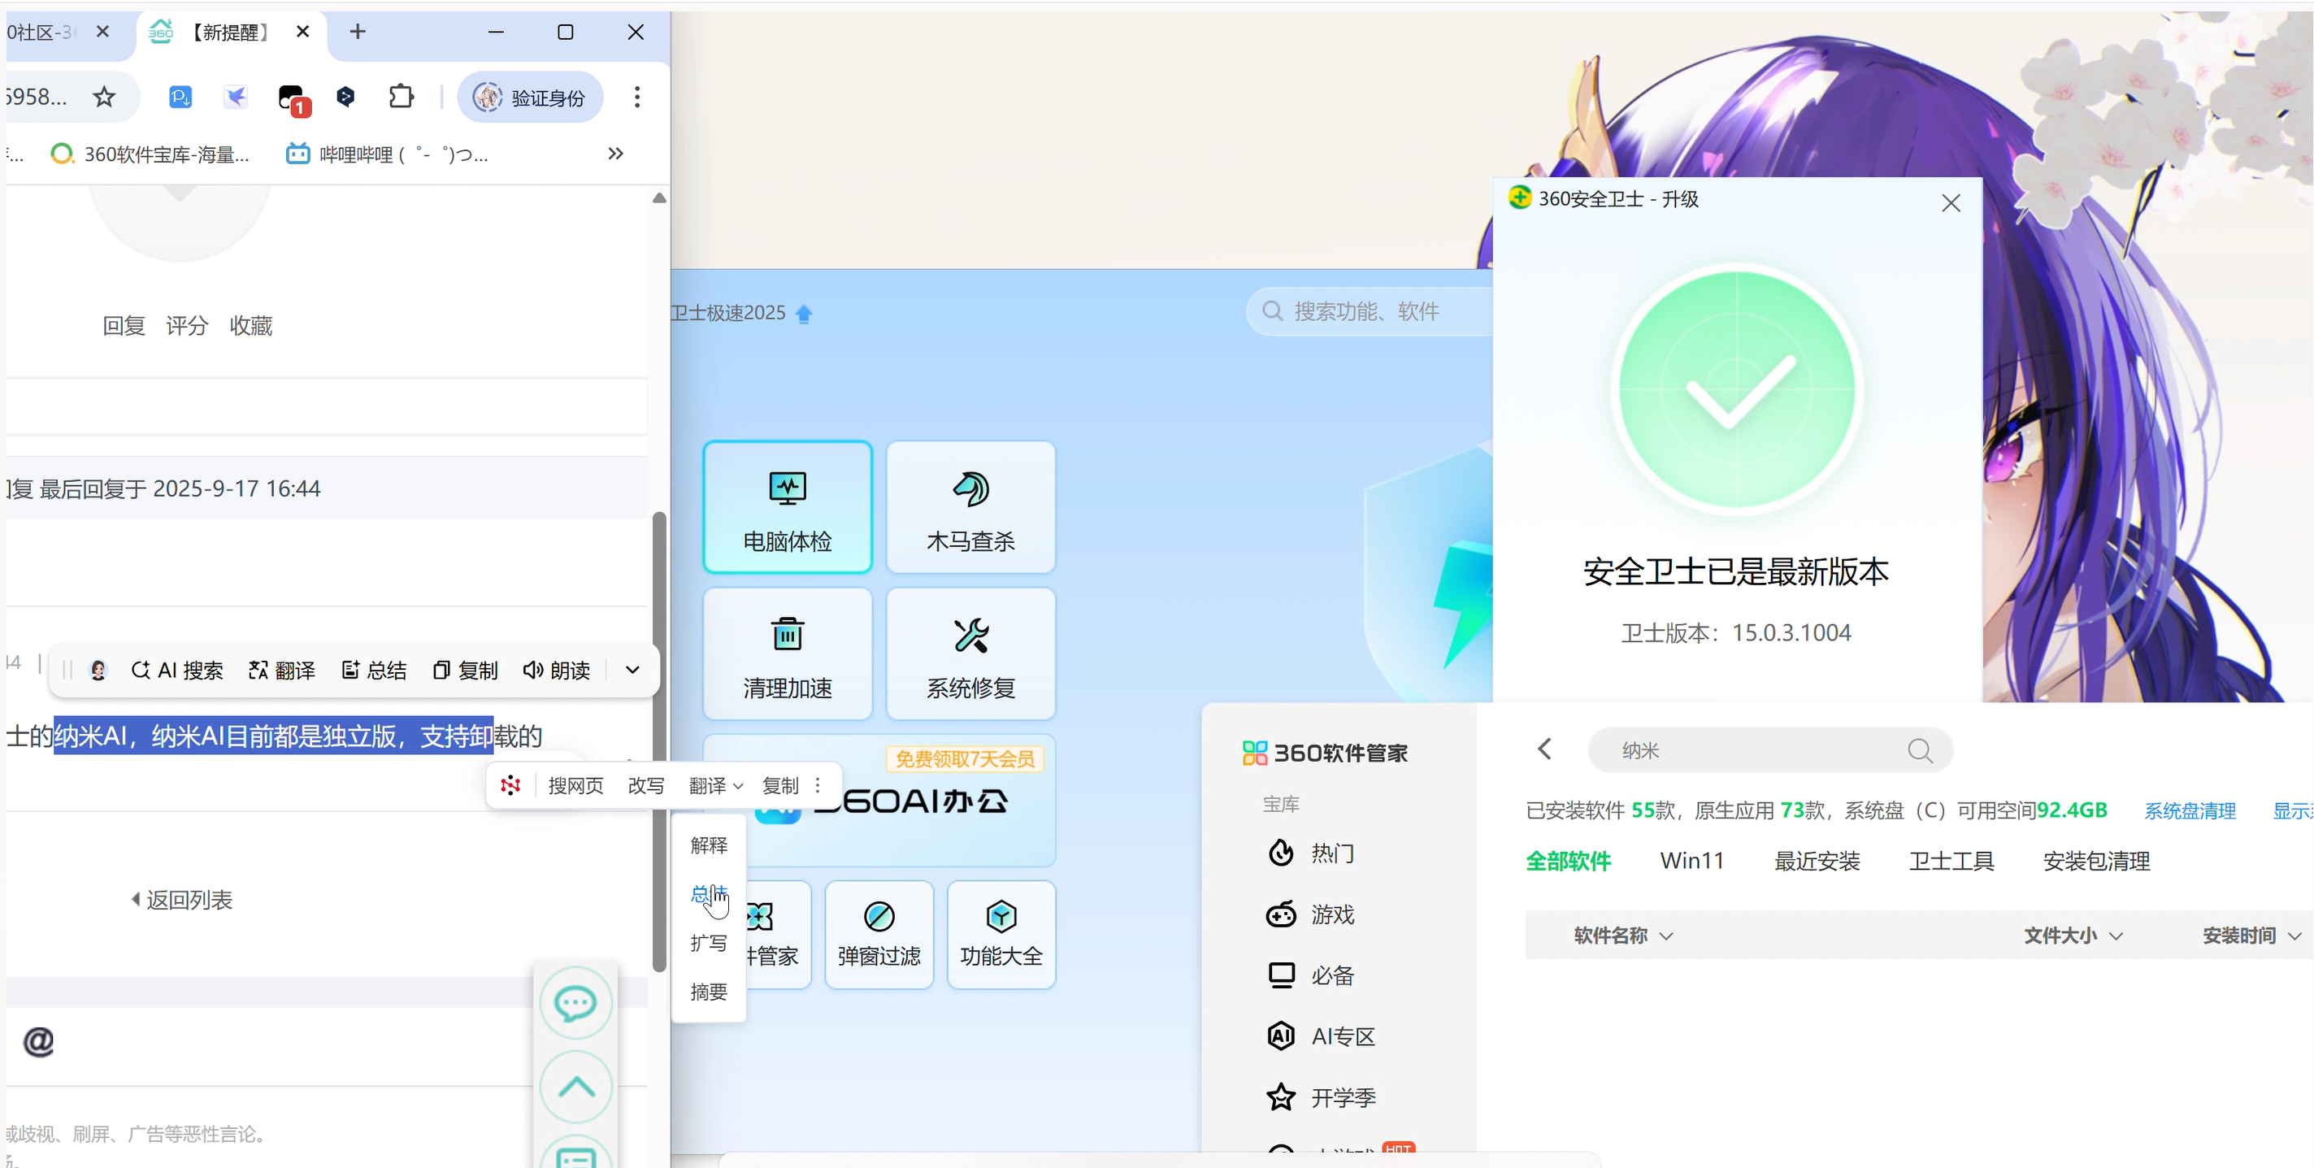Open the browser three-dot menu
Viewport: 2314px width, 1168px height.
point(637,97)
